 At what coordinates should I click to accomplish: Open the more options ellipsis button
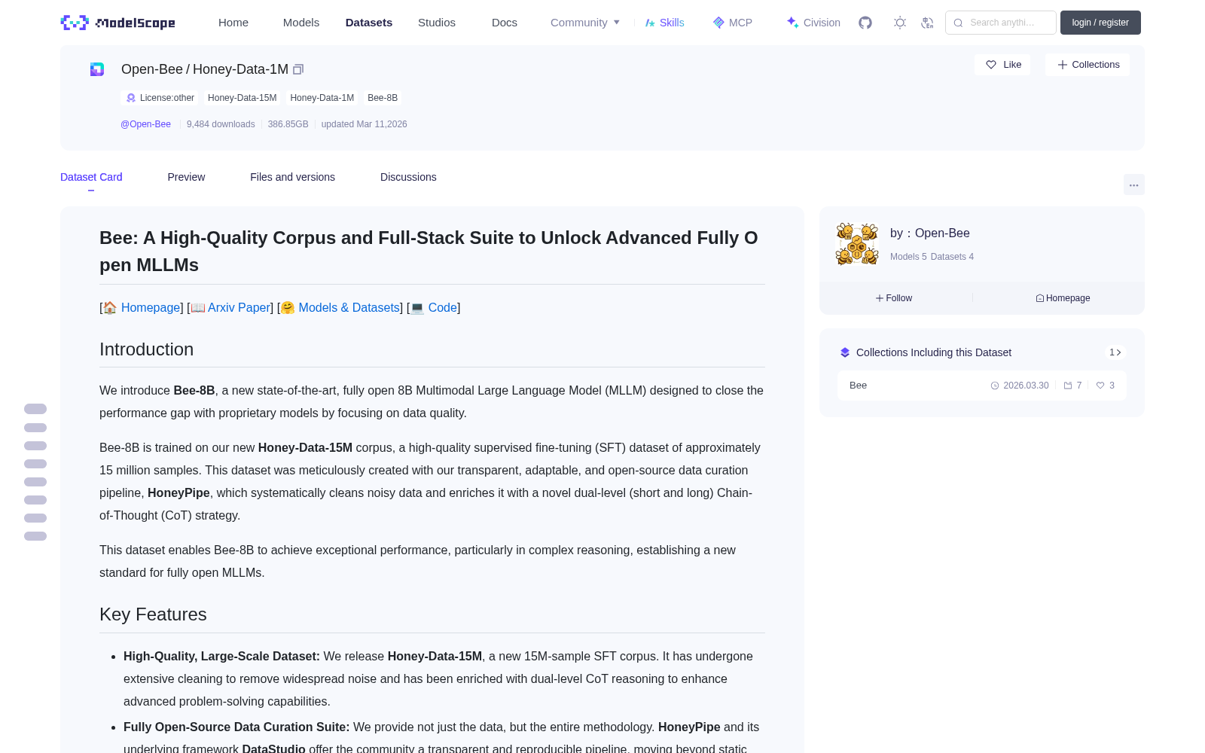[x=1134, y=184]
